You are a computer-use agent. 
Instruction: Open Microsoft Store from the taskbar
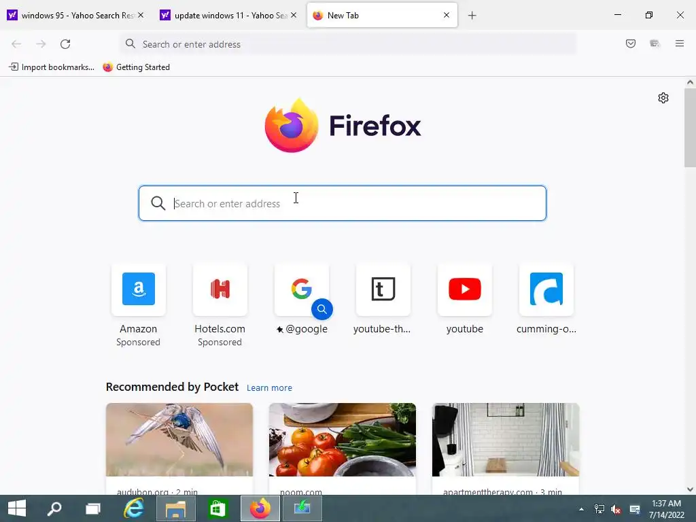[x=217, y=508]
